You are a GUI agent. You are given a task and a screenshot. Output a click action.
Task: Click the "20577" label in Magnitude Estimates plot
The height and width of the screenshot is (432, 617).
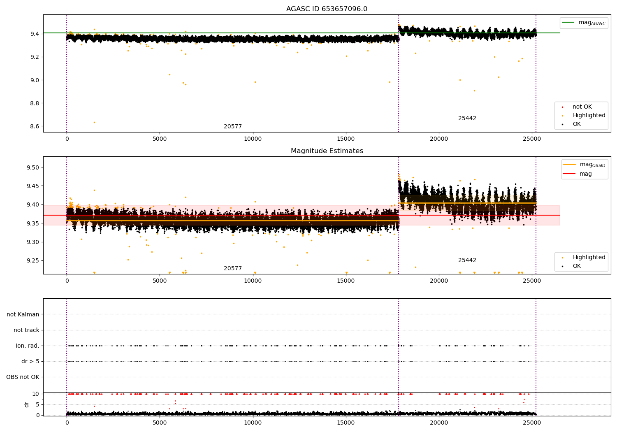tap(233, 269)
